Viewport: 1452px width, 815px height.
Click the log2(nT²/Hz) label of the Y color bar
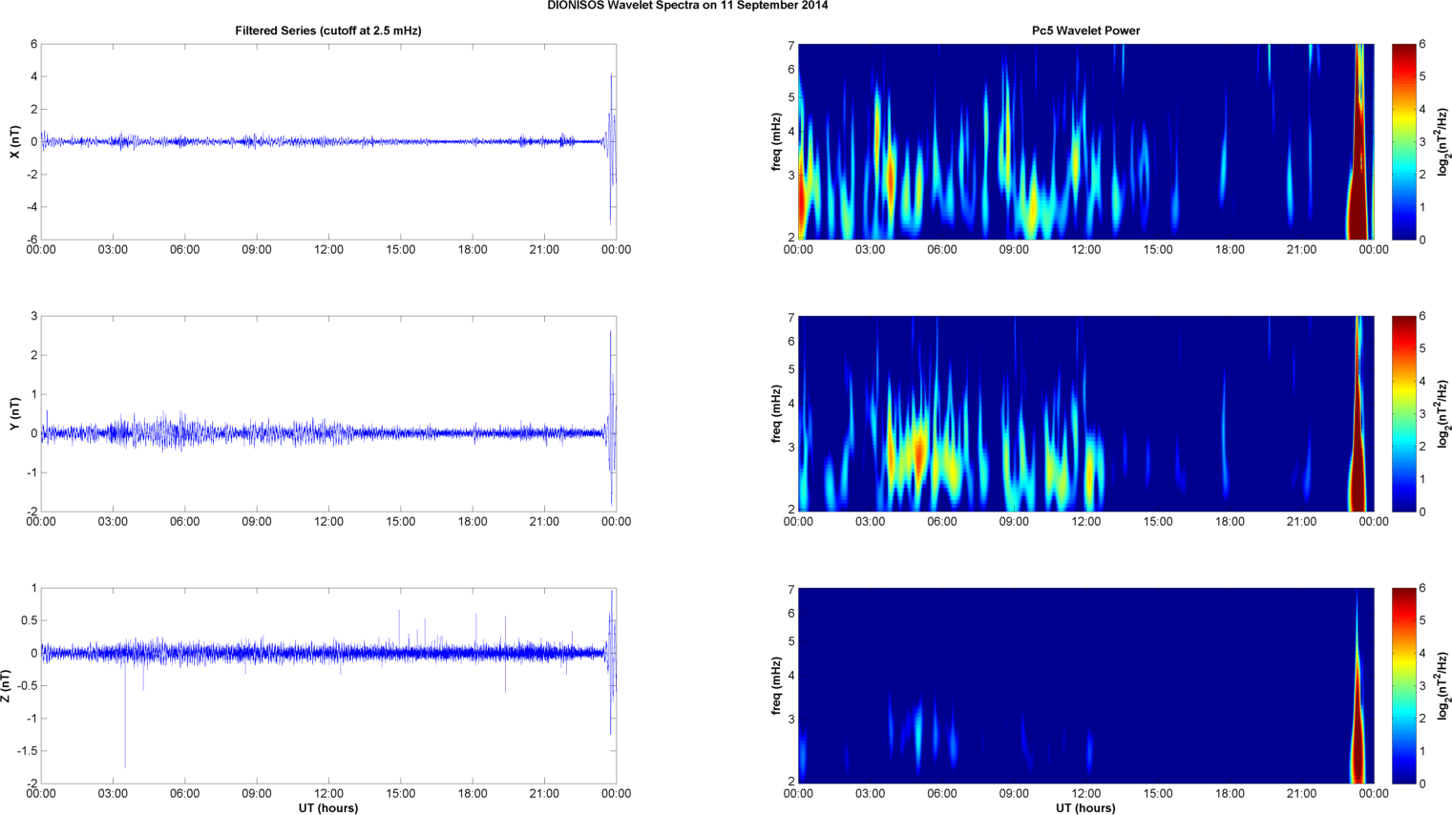tap(1444, 414)
